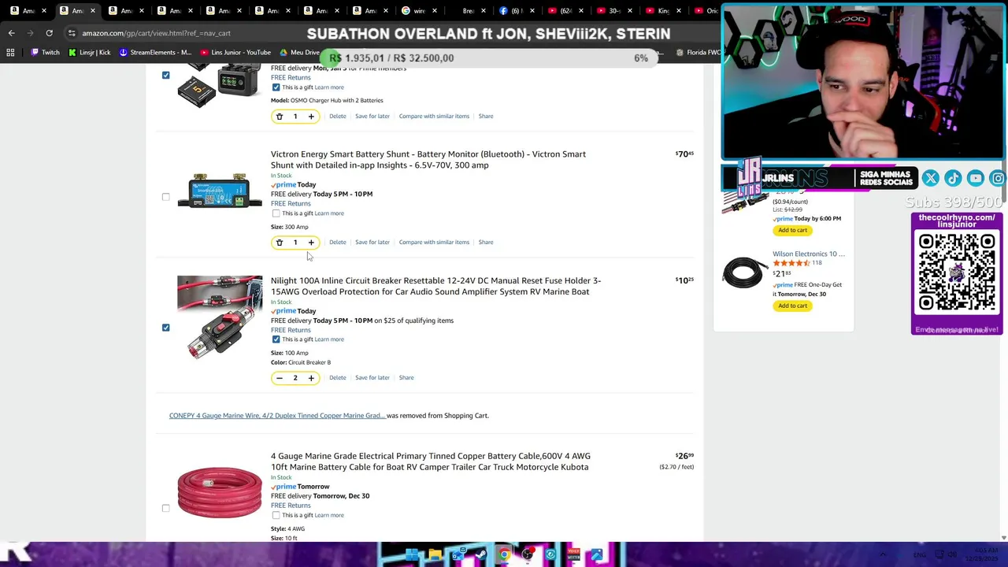This screenshot has width=1008, height=567.
Task: Uncheck gift option for Nilight Circuit Breaker
Action: point(276,339)
